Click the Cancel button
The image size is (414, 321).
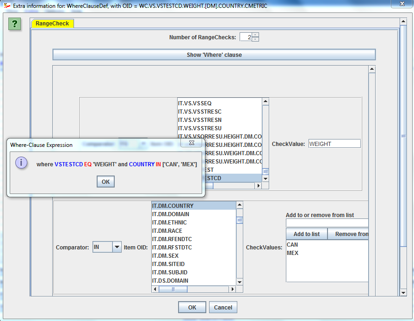coord(223,307)
